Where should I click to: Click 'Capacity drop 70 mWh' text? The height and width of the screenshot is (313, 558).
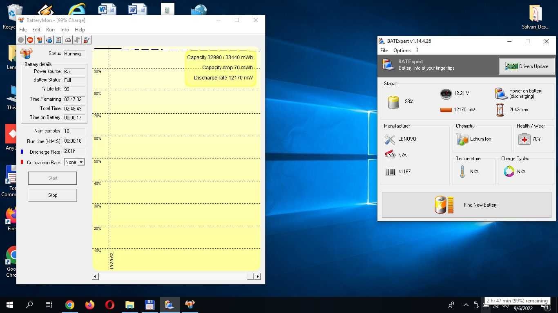click(227, 68)
